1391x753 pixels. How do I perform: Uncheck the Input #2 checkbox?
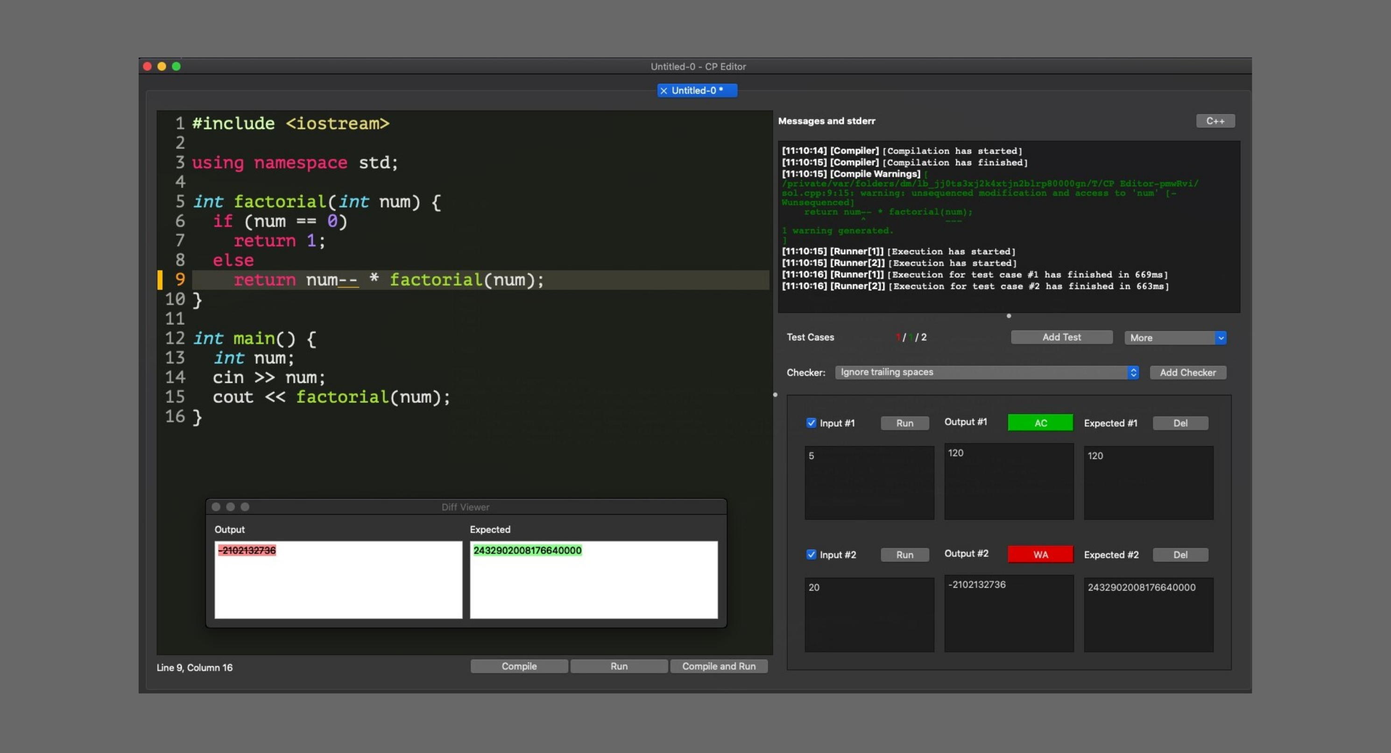pos(811,554)
